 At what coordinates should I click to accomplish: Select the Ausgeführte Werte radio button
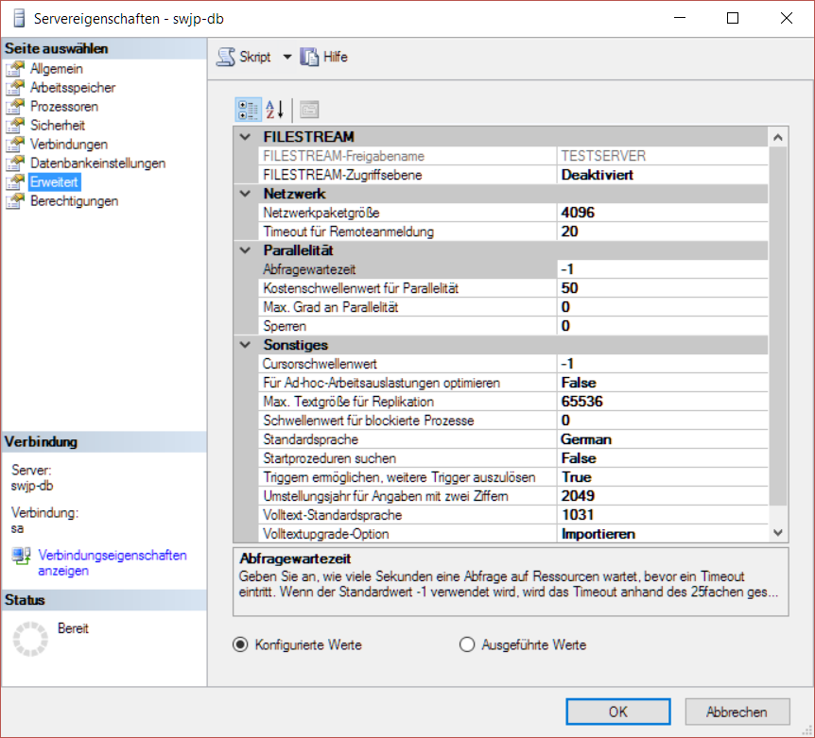[467, 644]
